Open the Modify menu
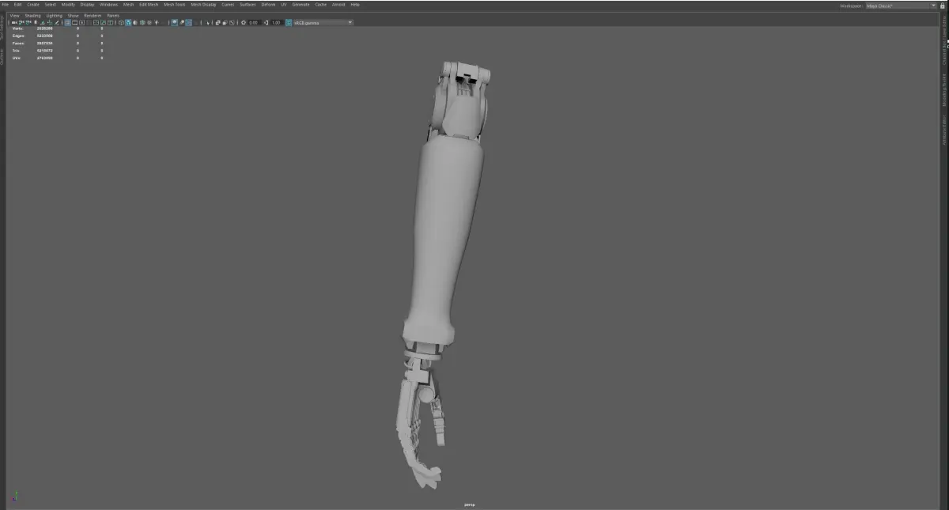Screen dimensions: 949x510 click(69, 5)
